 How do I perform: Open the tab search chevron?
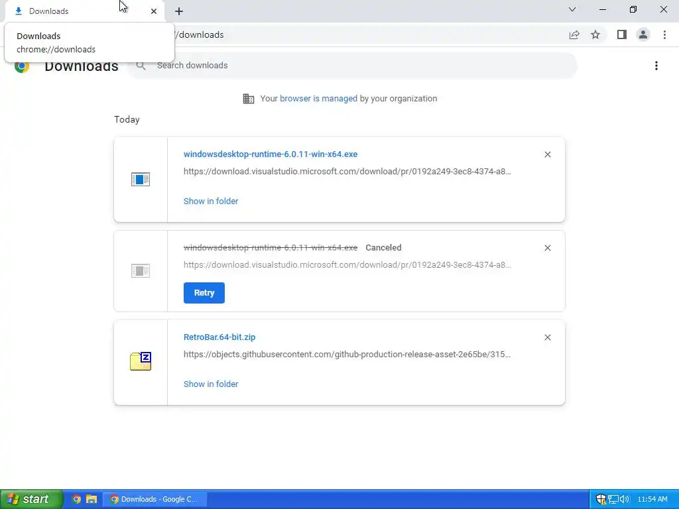click(572, 9)
